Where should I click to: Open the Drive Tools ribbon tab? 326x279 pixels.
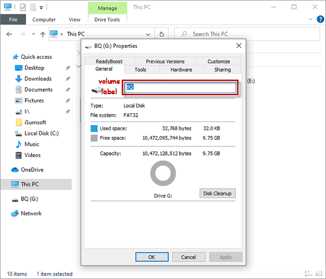107,20
